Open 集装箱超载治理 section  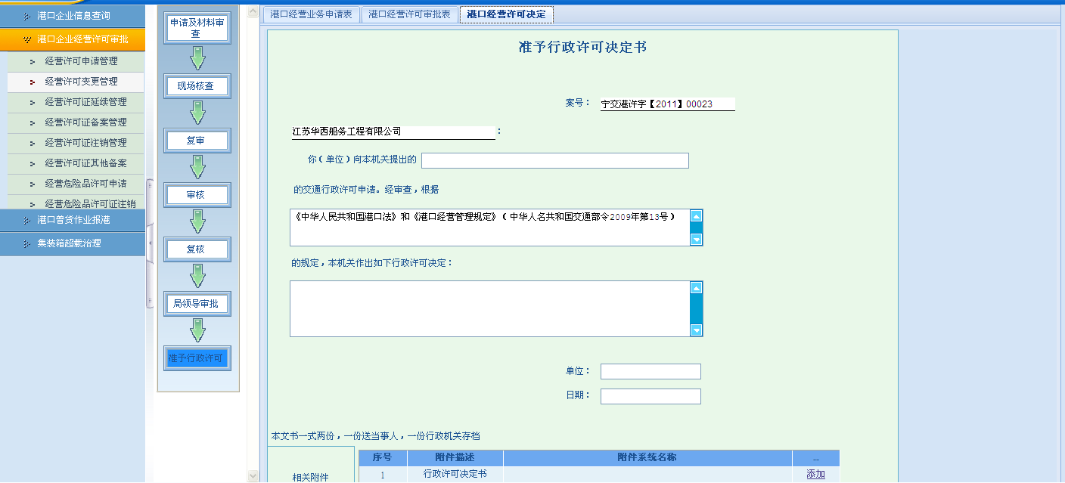coord(73,243)
